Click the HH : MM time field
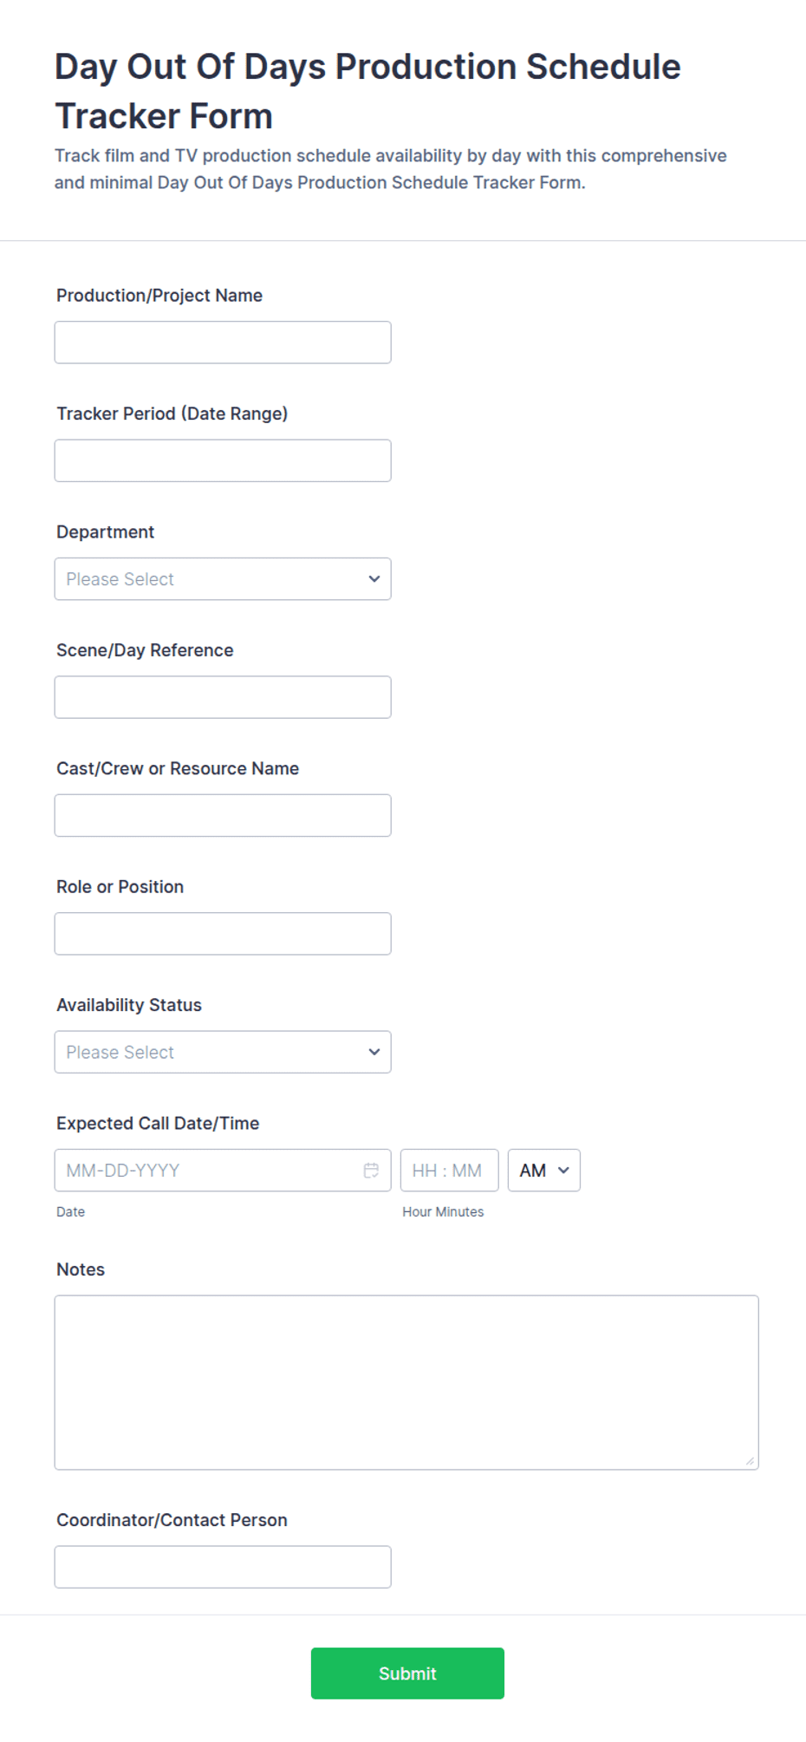This screenshot has width=806, height=1742. [449, 1171]
